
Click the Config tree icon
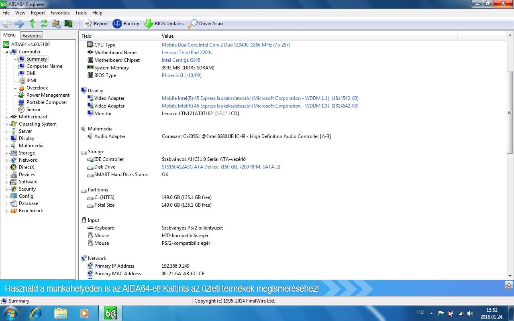pyautogui.click(x=14, y=196)
